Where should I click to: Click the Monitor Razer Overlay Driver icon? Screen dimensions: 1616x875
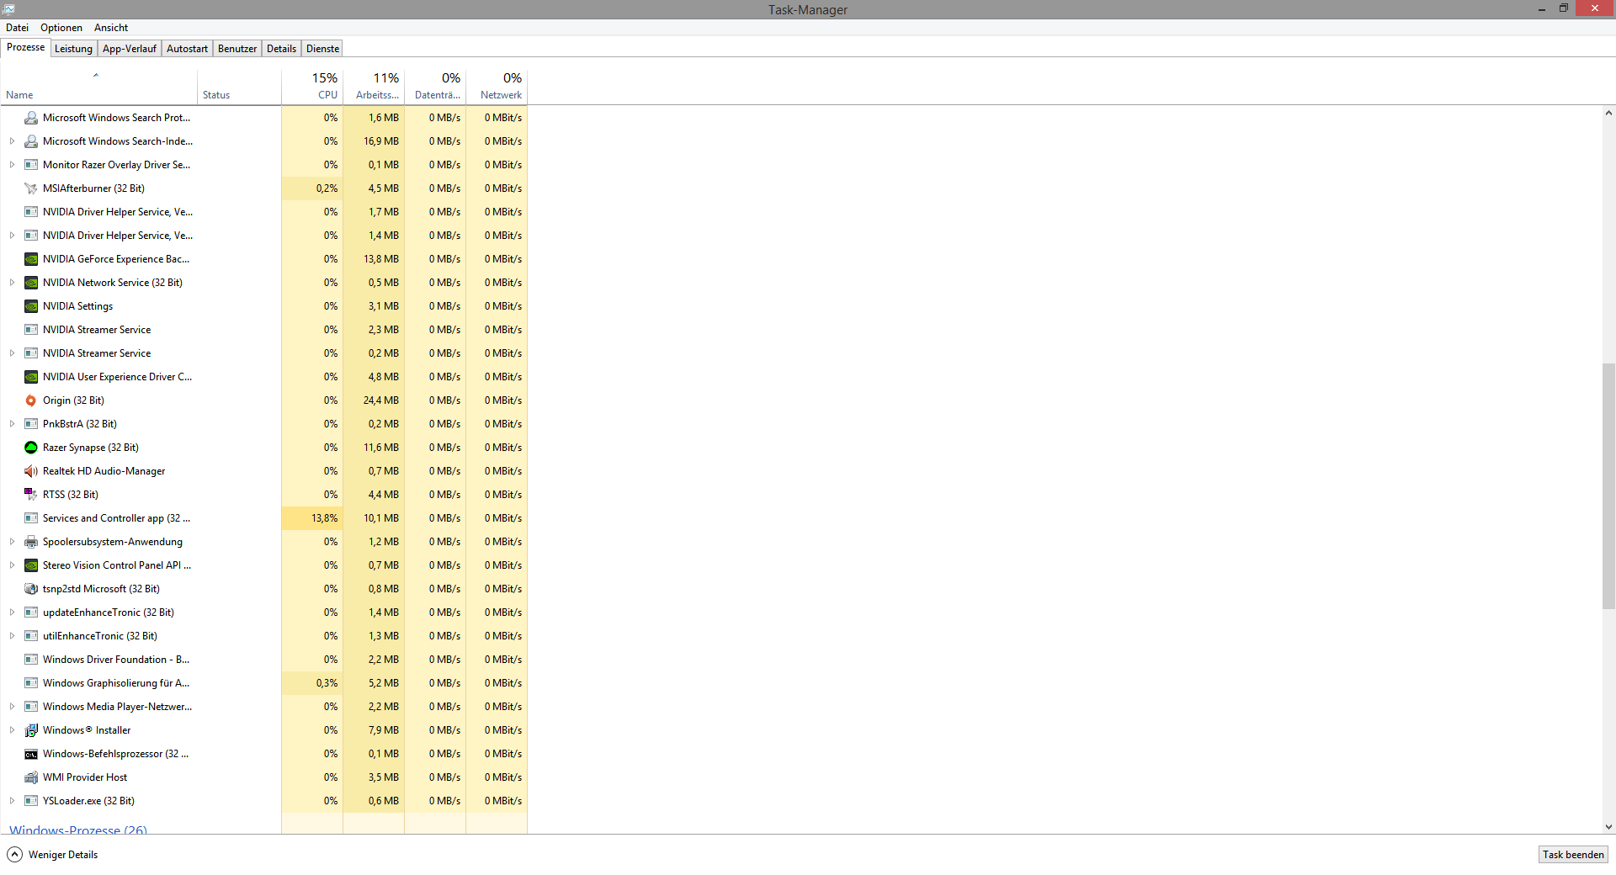[x=31, y=165]
